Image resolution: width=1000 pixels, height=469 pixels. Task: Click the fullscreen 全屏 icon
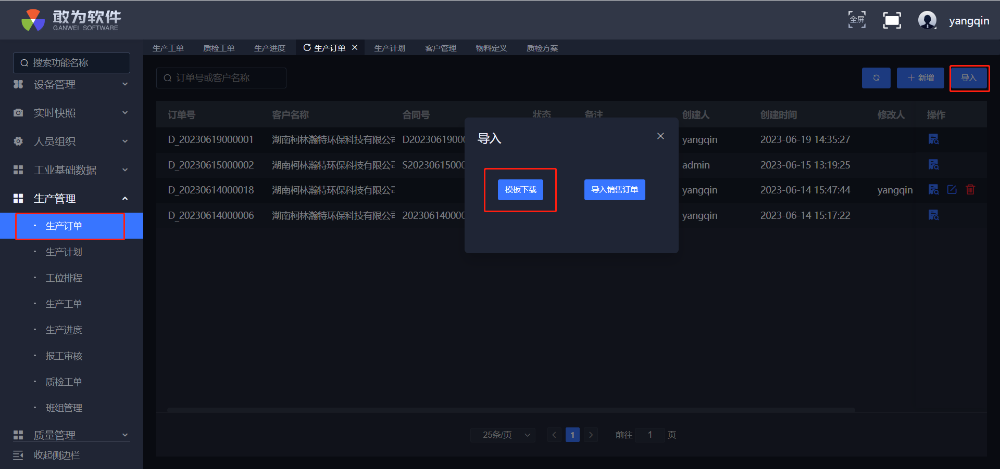(857, 20)
